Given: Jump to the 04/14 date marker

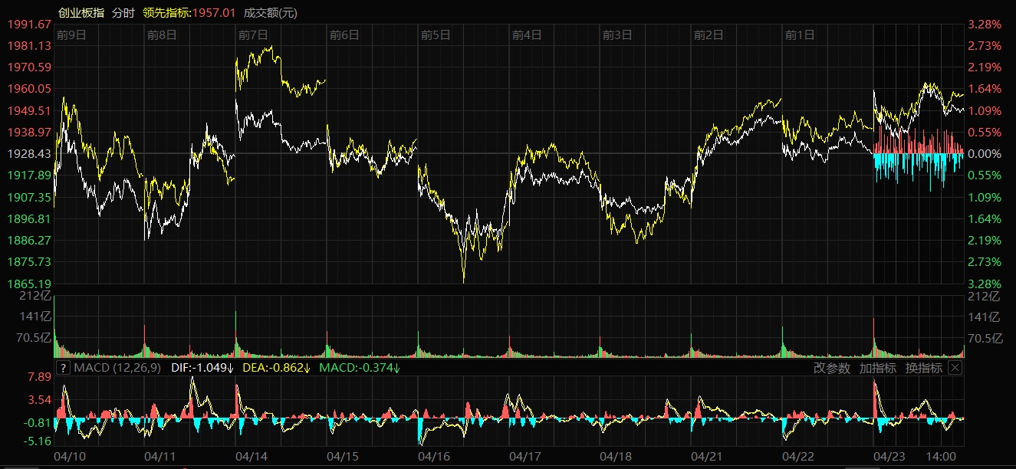Looking at the screenshot, I should [x=252, y=456].
